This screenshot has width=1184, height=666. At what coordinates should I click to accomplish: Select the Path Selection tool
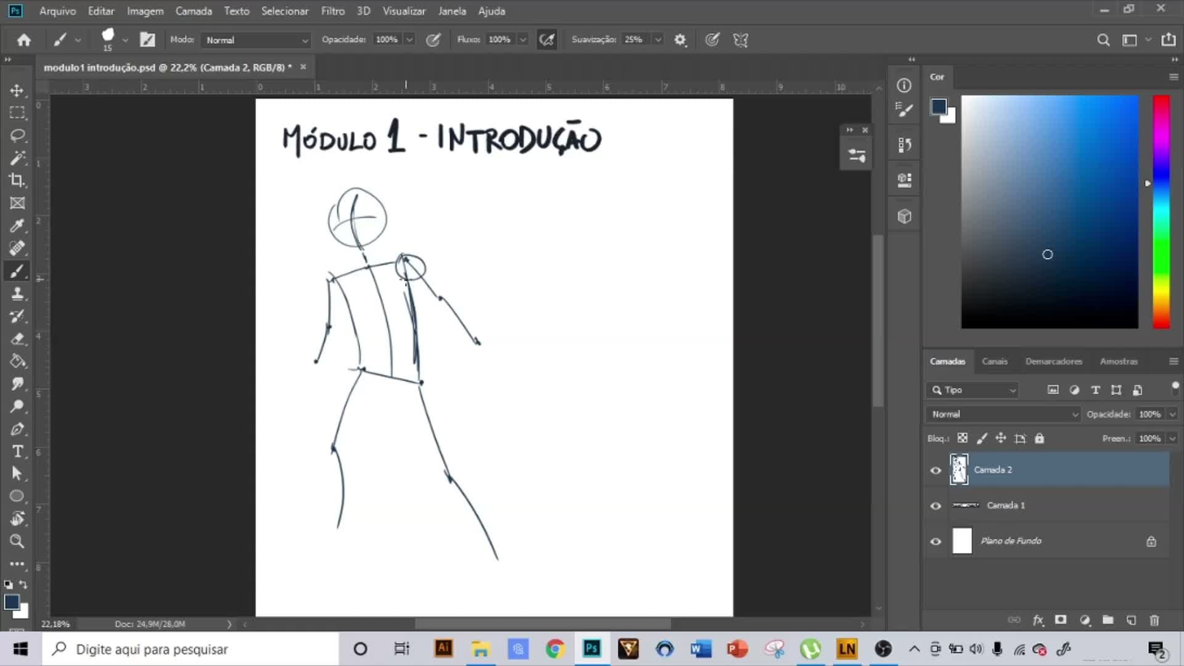[17, 474]
